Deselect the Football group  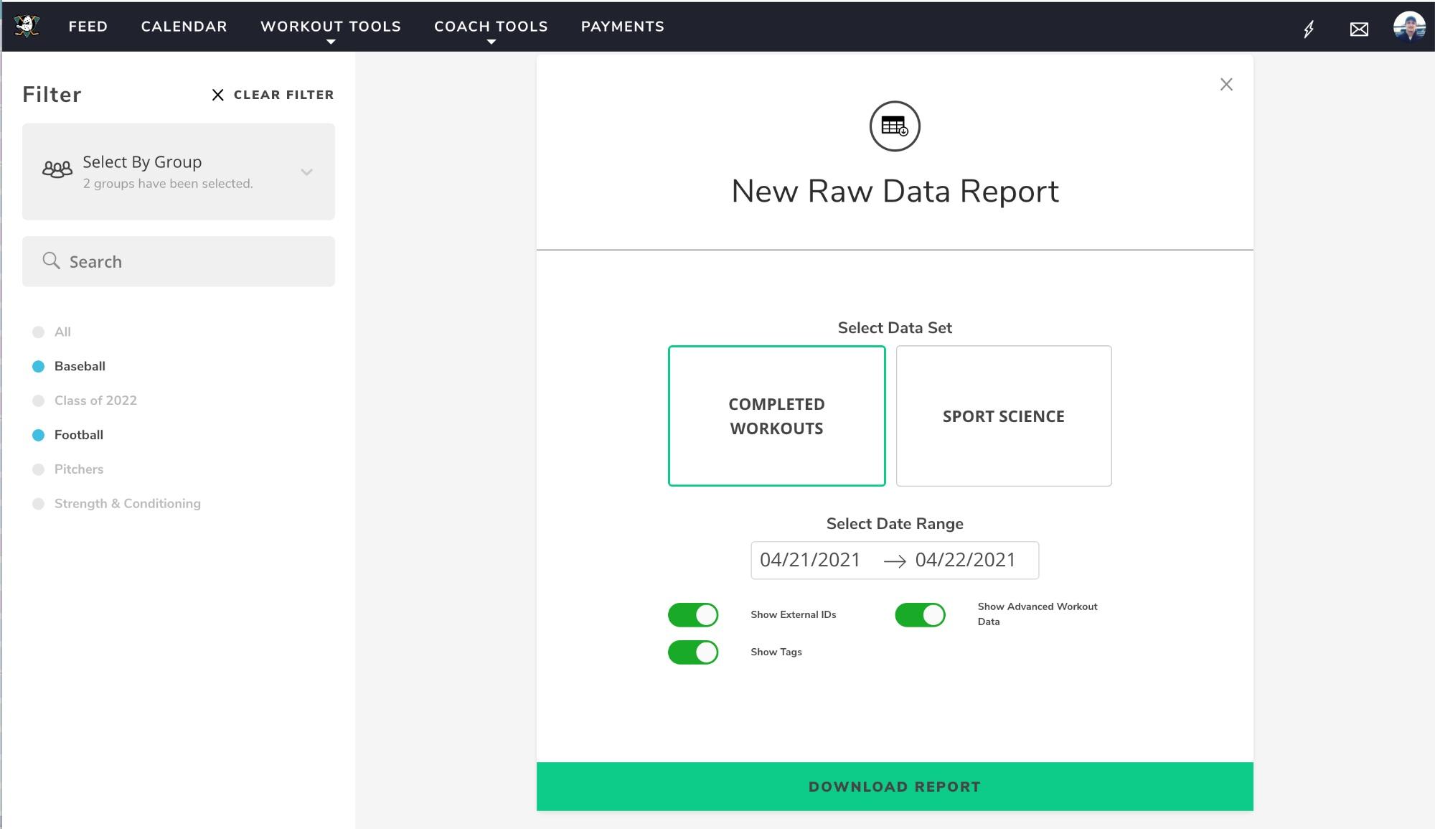[x=68, y=435]
